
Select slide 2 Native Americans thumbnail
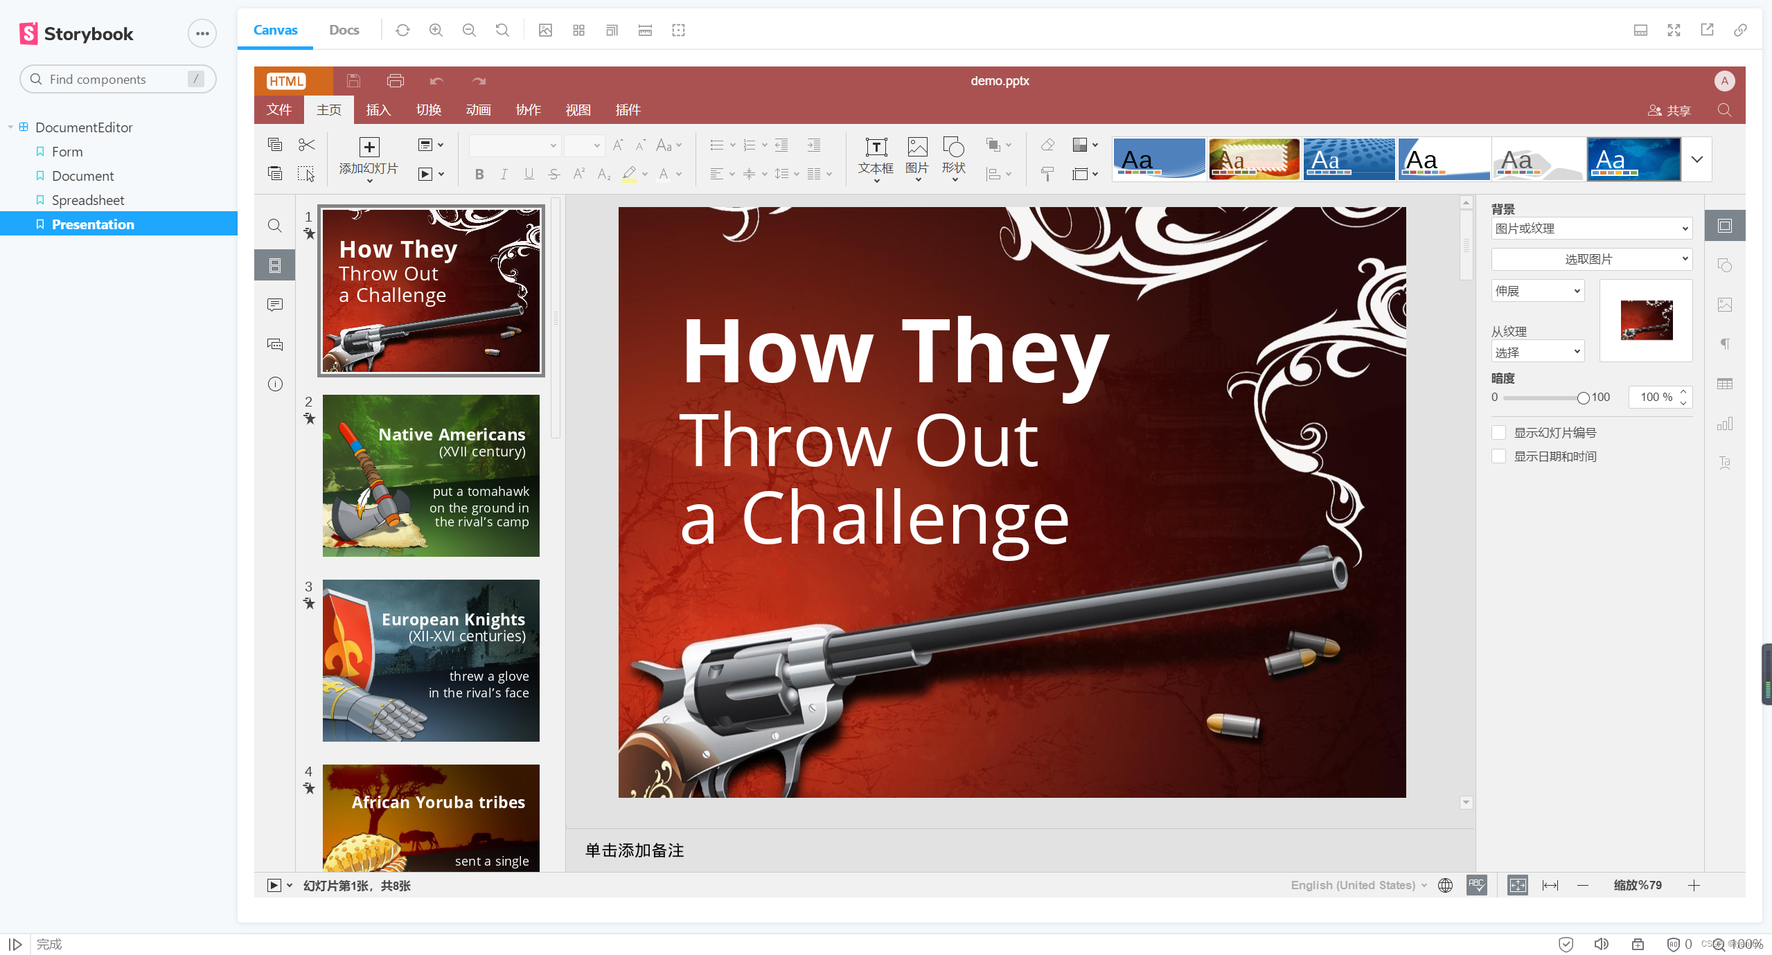point(430,475)
